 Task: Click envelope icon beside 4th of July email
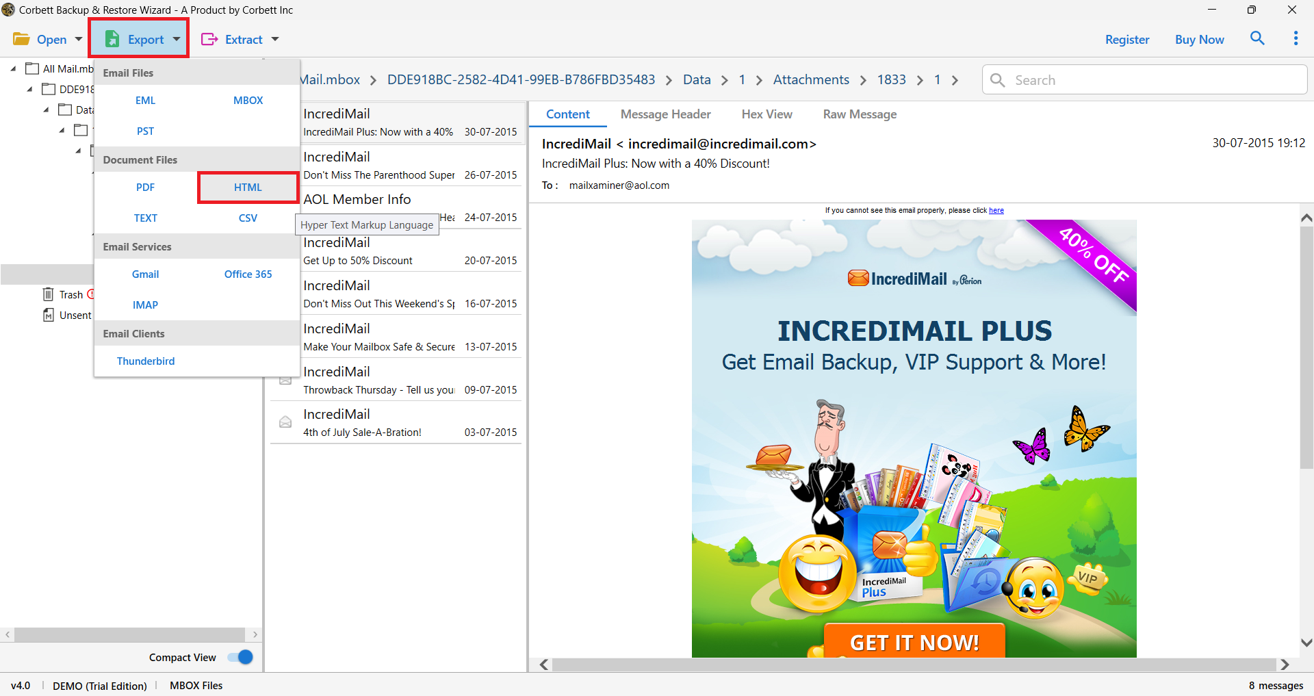tap(285, 422)
